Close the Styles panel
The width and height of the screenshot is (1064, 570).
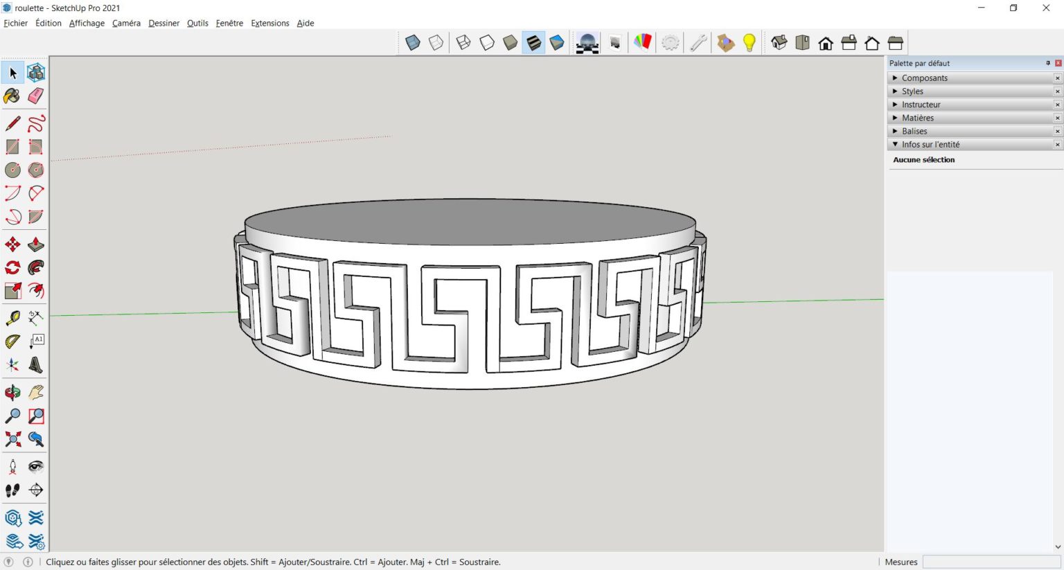[x=1057, y=91]
